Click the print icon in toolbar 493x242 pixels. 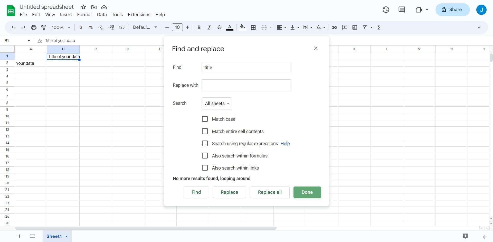34,27
